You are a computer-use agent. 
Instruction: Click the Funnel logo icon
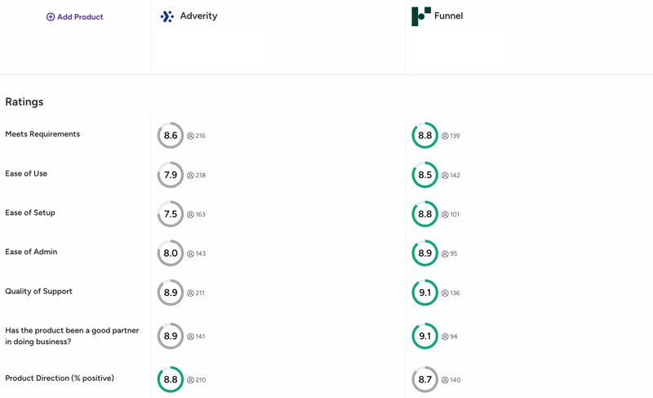(421, 16)
